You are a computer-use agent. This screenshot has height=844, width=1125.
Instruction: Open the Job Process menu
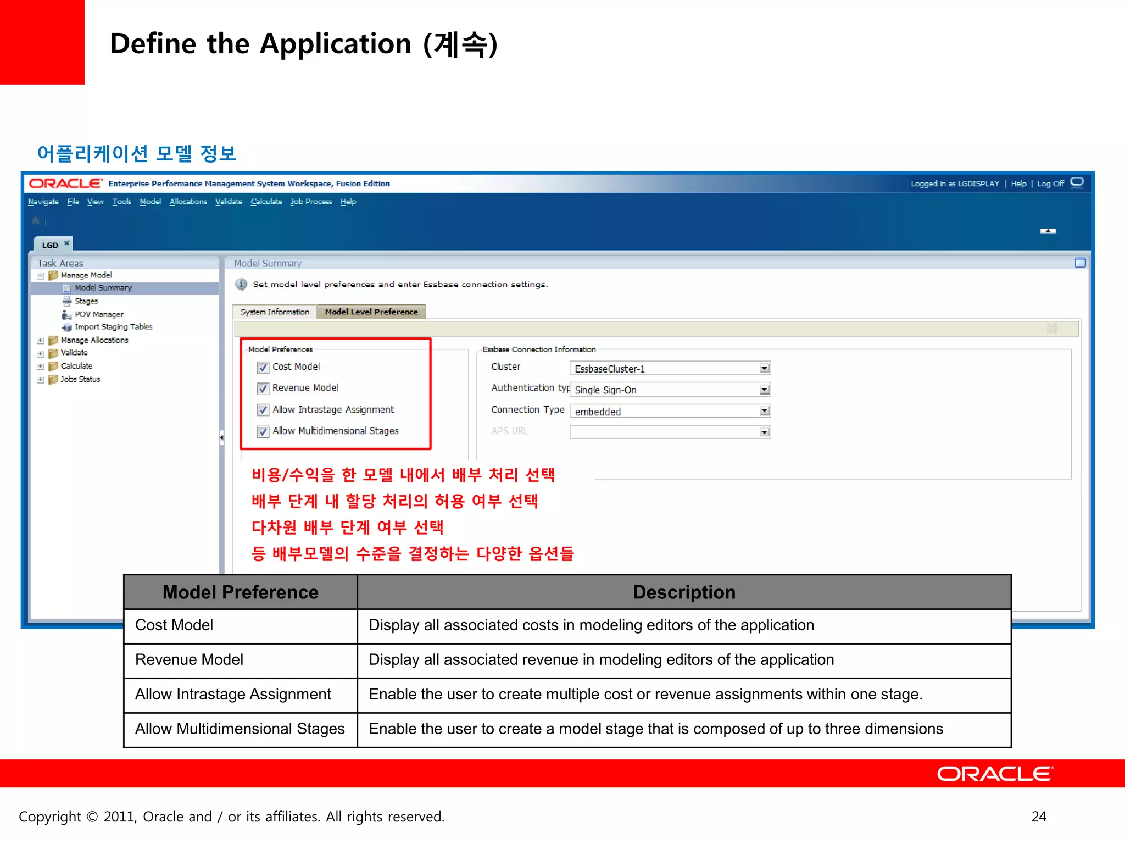point(311,202)
